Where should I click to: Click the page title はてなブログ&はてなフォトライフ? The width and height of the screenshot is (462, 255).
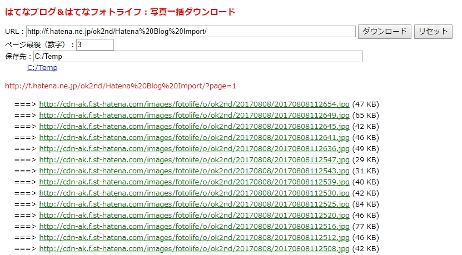(120, 12)
